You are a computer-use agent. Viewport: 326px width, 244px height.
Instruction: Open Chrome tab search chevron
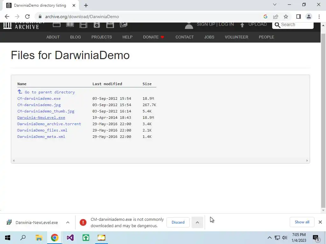coord(275,4)
